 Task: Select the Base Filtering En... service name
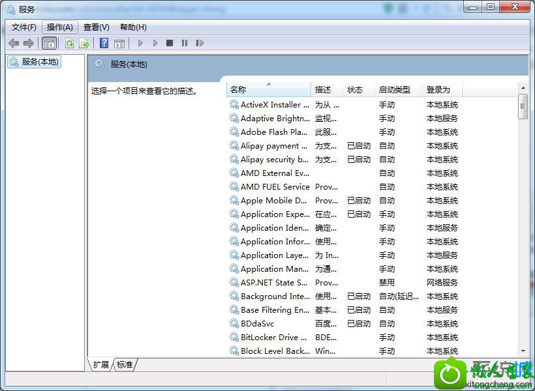pyautogui.click(x=275, y=310)
